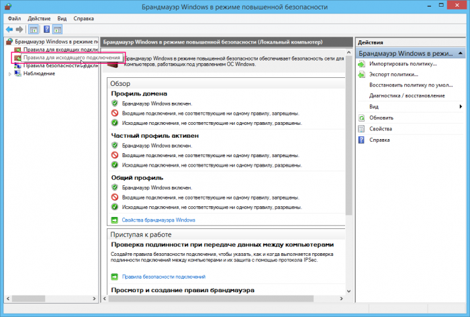
Task: Open the Вид submenu in Actions pane
Action: tap(374, 107)
